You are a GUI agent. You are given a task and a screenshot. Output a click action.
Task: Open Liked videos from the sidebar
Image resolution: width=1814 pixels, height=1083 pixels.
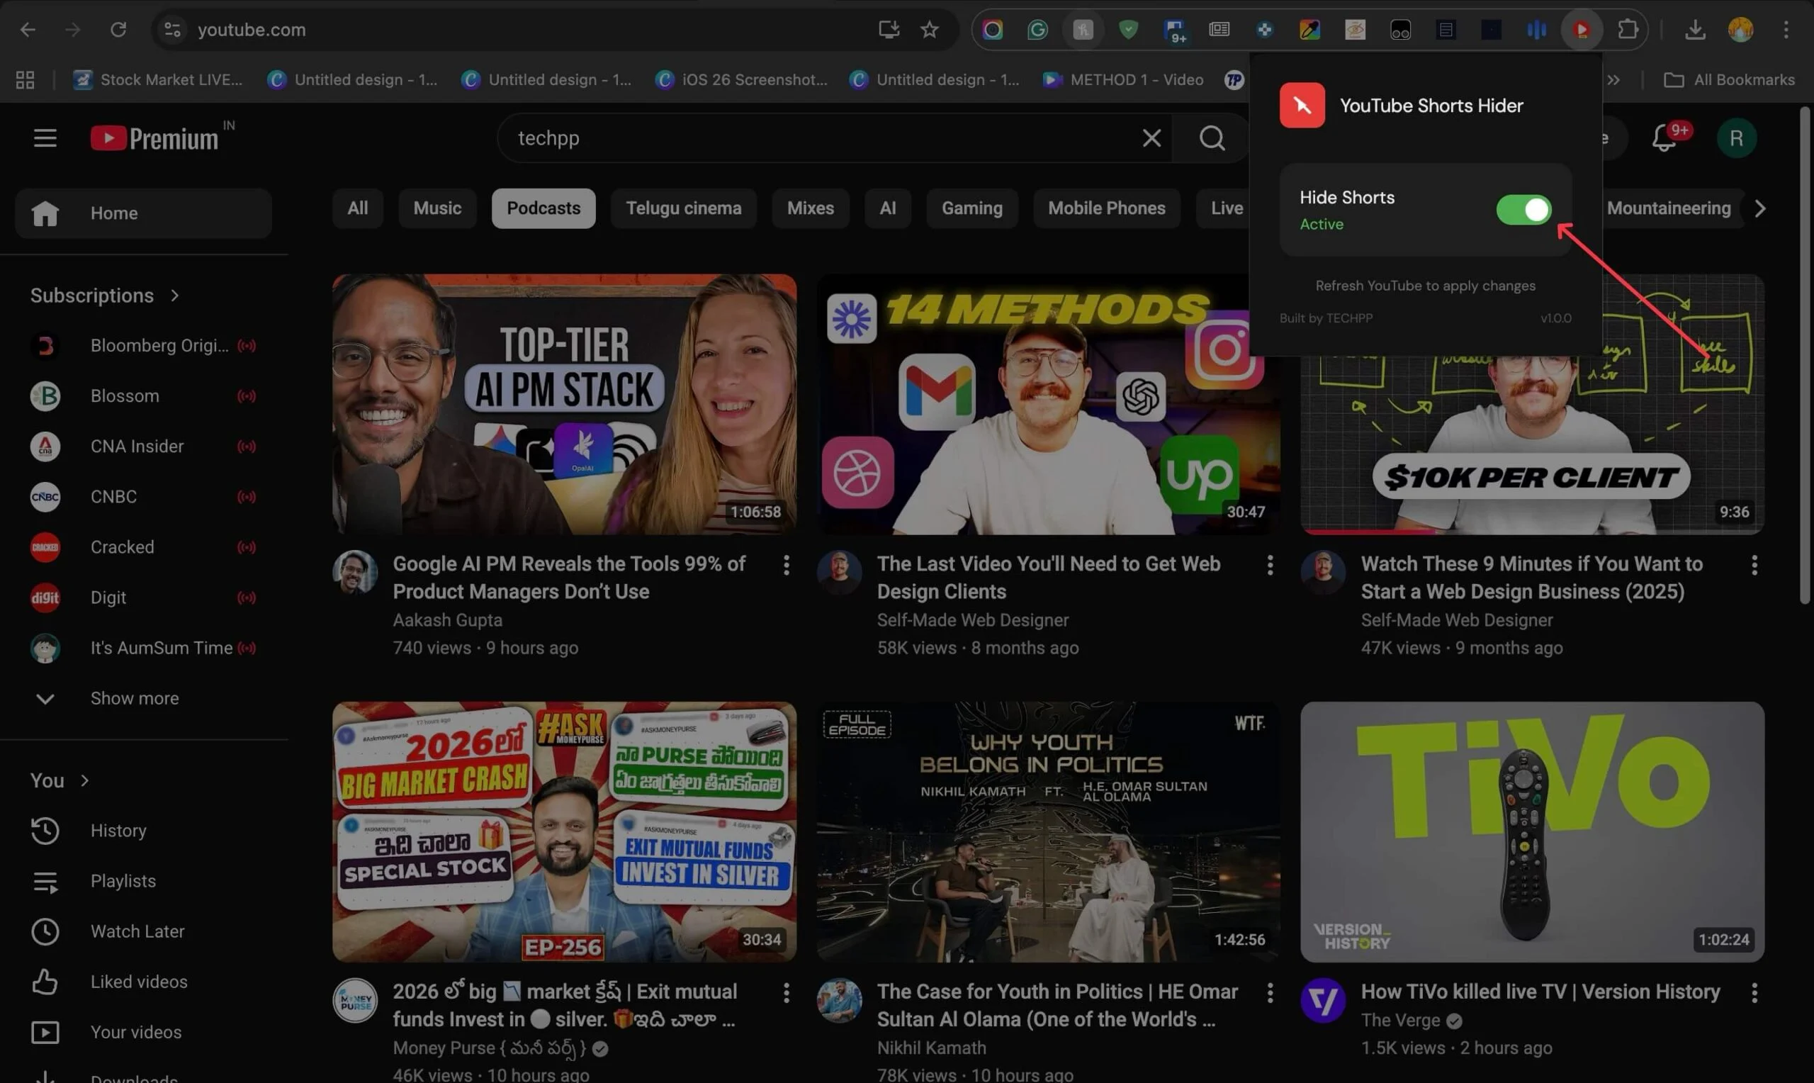tap(139, 981)
